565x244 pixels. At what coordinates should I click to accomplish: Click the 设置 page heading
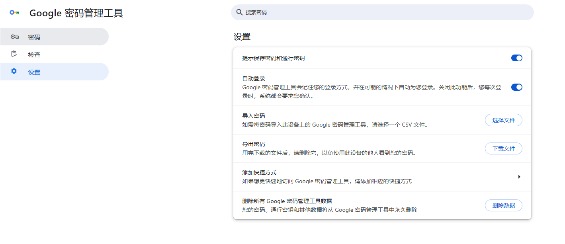(x=242, y=37)
